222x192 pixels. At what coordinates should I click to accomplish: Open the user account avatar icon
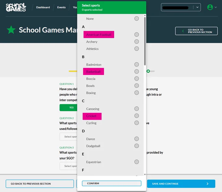pyautogui.click(x=210, y=7)
